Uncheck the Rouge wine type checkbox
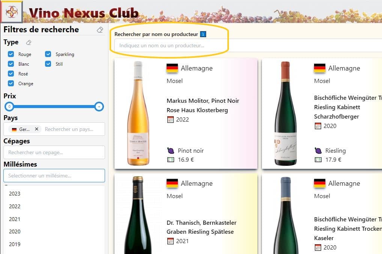 (11, 54)
